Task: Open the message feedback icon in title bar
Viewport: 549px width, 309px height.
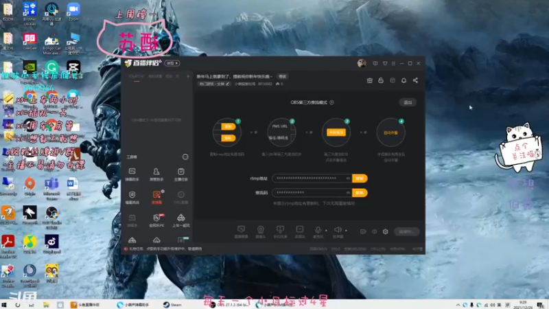Action: point(375,63)
